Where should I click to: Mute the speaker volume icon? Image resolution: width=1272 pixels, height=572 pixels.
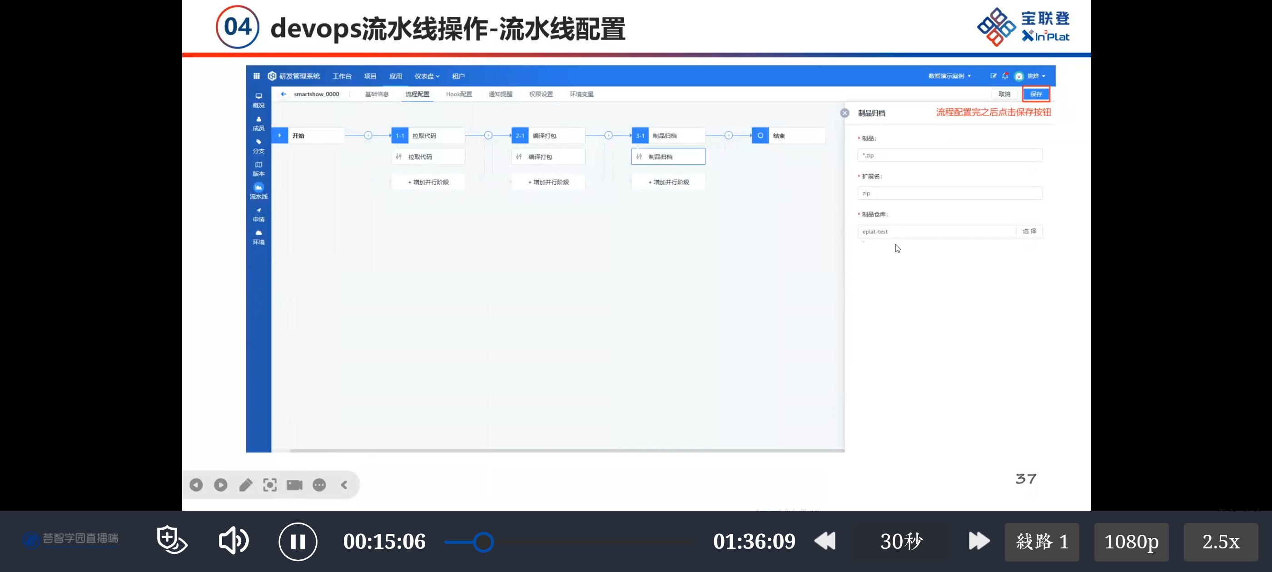coord(233,541)
